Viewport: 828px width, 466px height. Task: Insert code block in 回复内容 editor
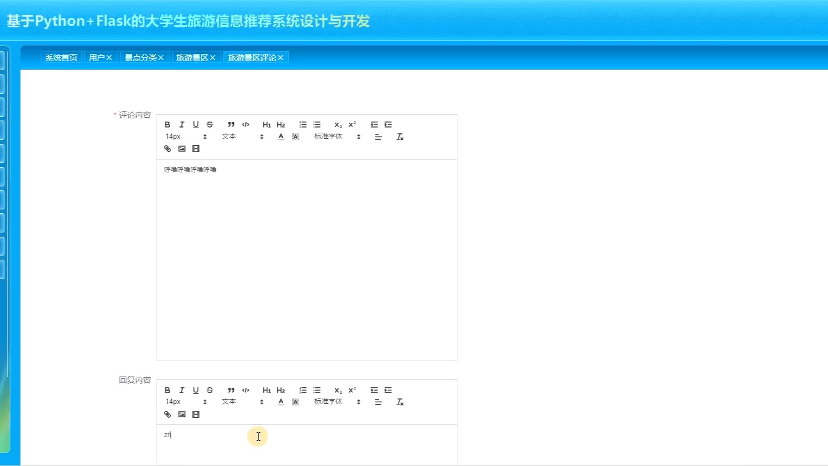245,390
